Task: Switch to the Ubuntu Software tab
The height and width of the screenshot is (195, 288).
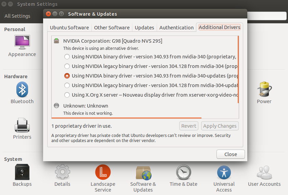Action: click(x=69, y=28)
